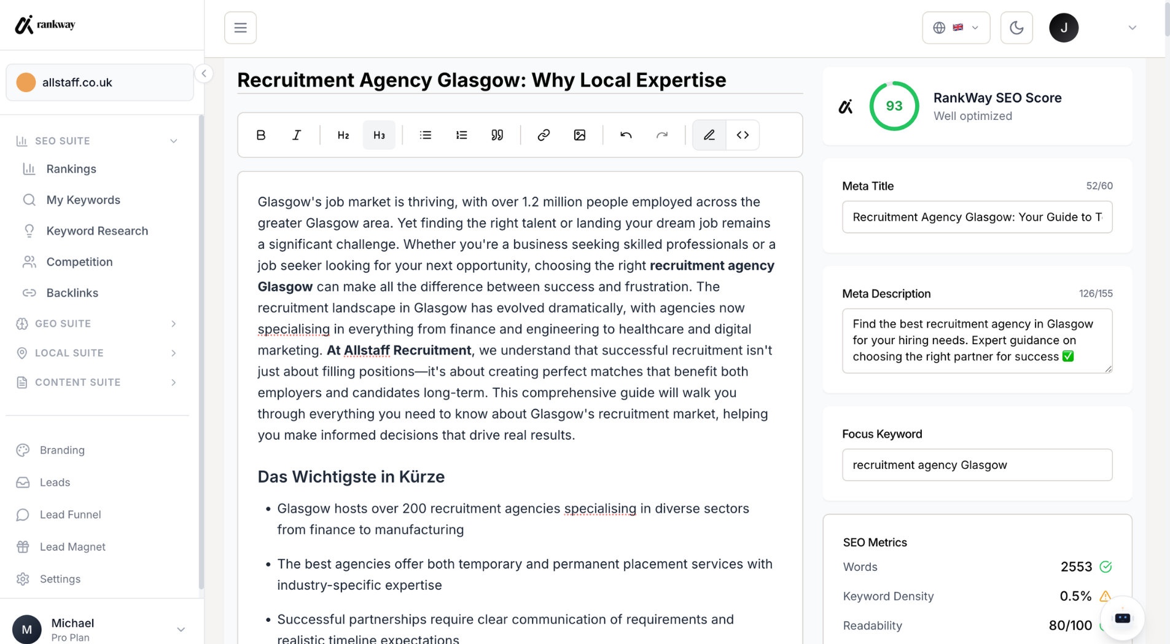Go to Lead Funnel page
The image size is (1170, 644).
point(70,515)
